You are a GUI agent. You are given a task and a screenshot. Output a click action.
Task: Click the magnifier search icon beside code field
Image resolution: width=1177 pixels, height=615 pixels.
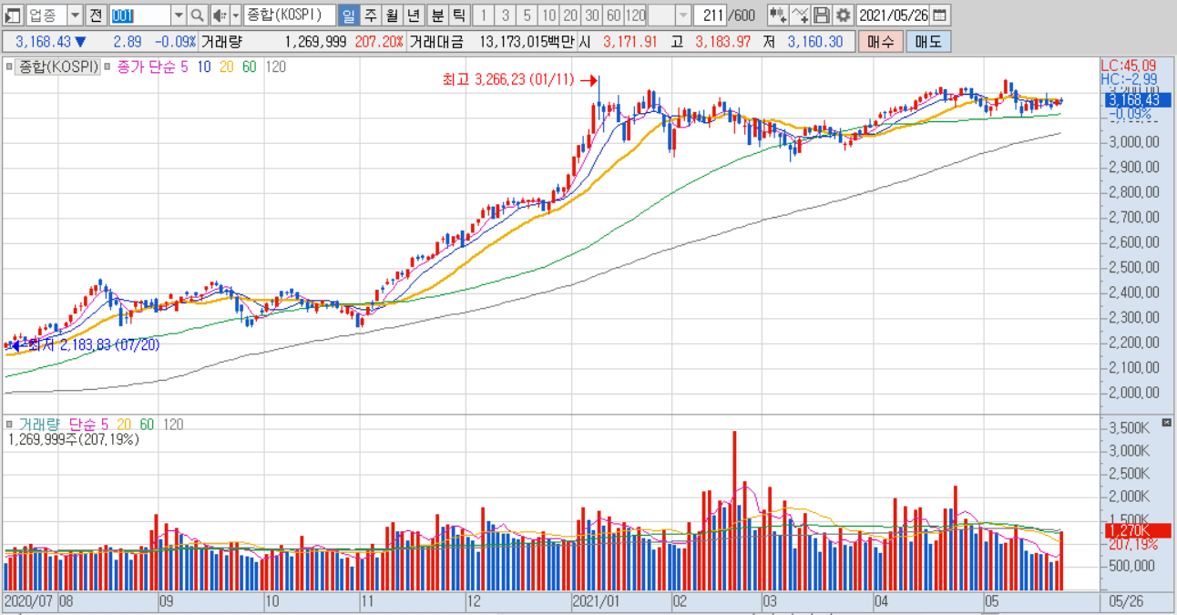coord(197,15)
